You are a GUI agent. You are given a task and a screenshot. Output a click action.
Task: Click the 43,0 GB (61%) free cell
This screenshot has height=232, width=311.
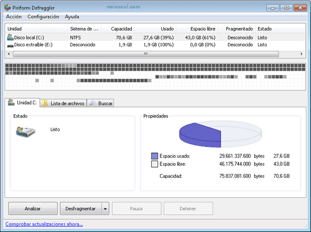[x=200, y=37]
